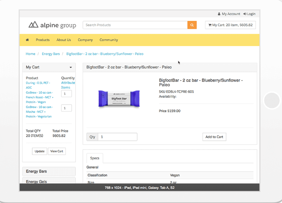
Task: Expand the Energy Gels category panel
Action: coord(49,182)
